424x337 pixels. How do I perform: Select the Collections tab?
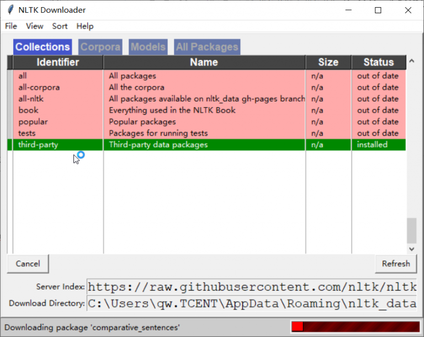(x=43, y=47)
